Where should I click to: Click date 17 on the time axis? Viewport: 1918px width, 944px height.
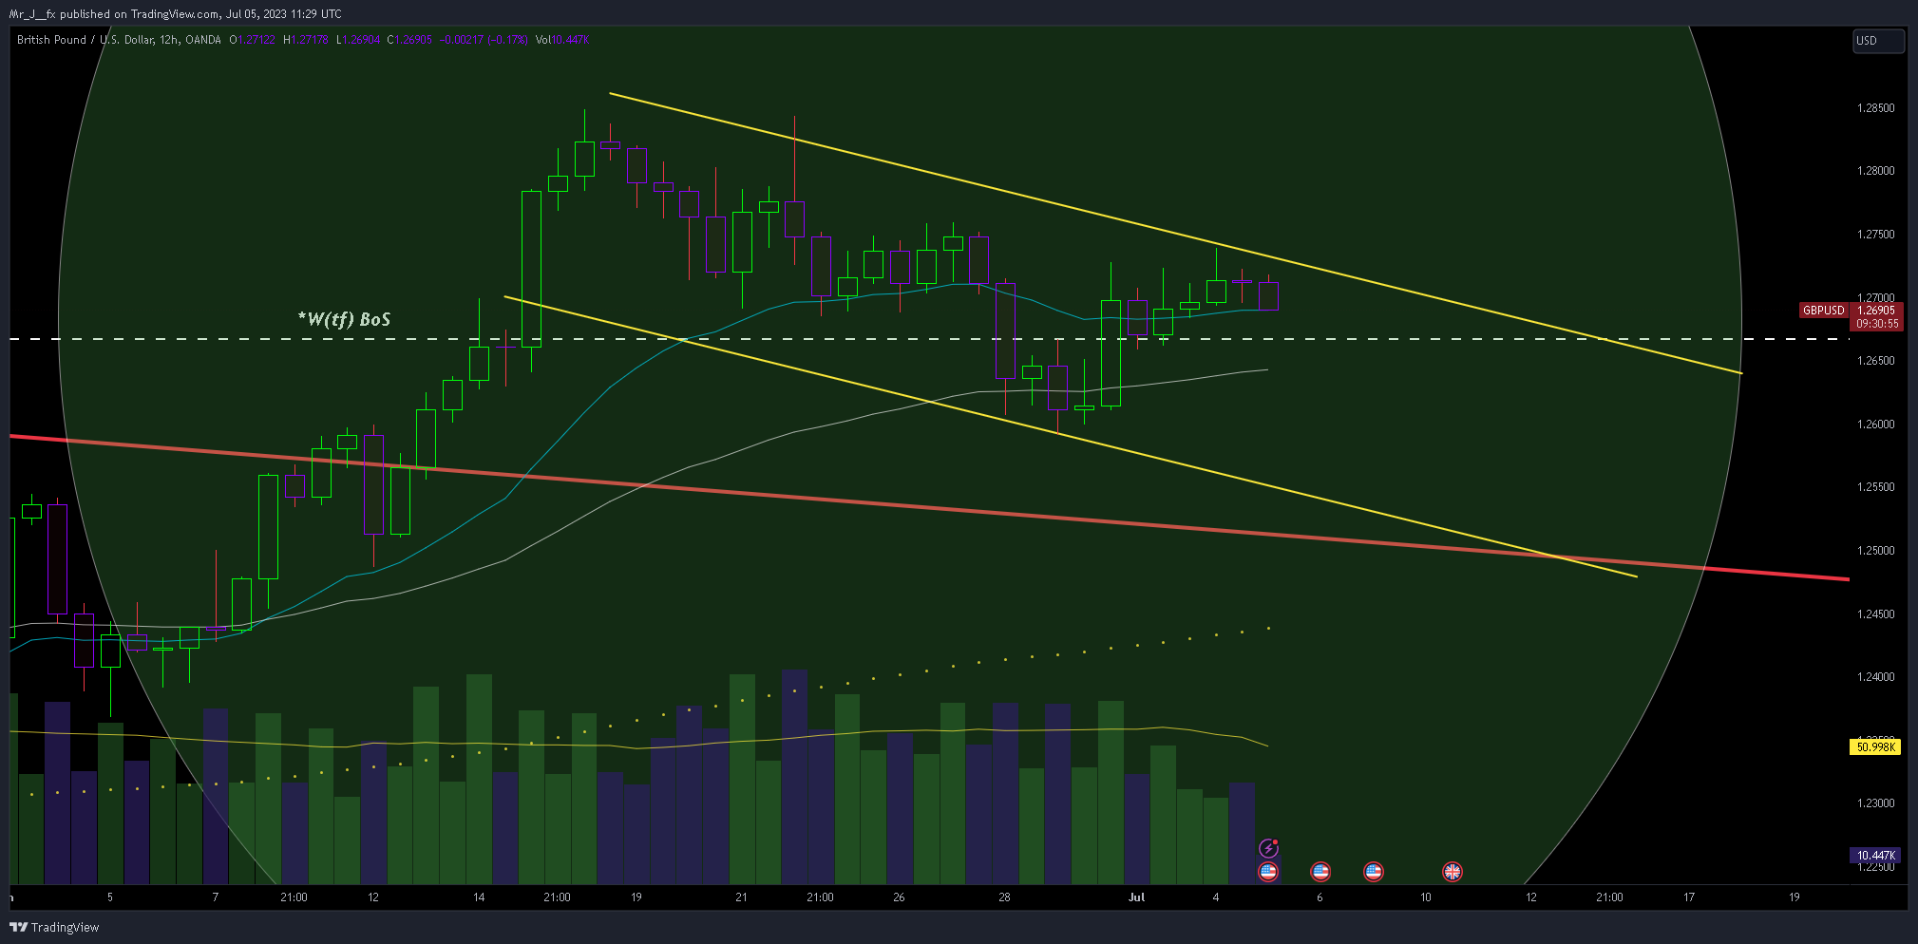coord(1688,897)
